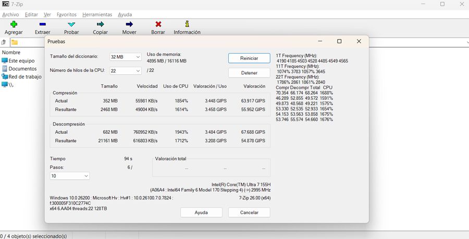Click the Mover blue arrow icon
This screenshot has width=469, height=239.
tap(129, 24)
